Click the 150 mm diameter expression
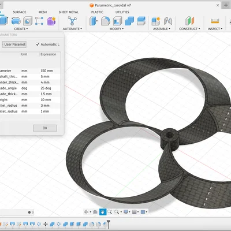 point(47,70)
